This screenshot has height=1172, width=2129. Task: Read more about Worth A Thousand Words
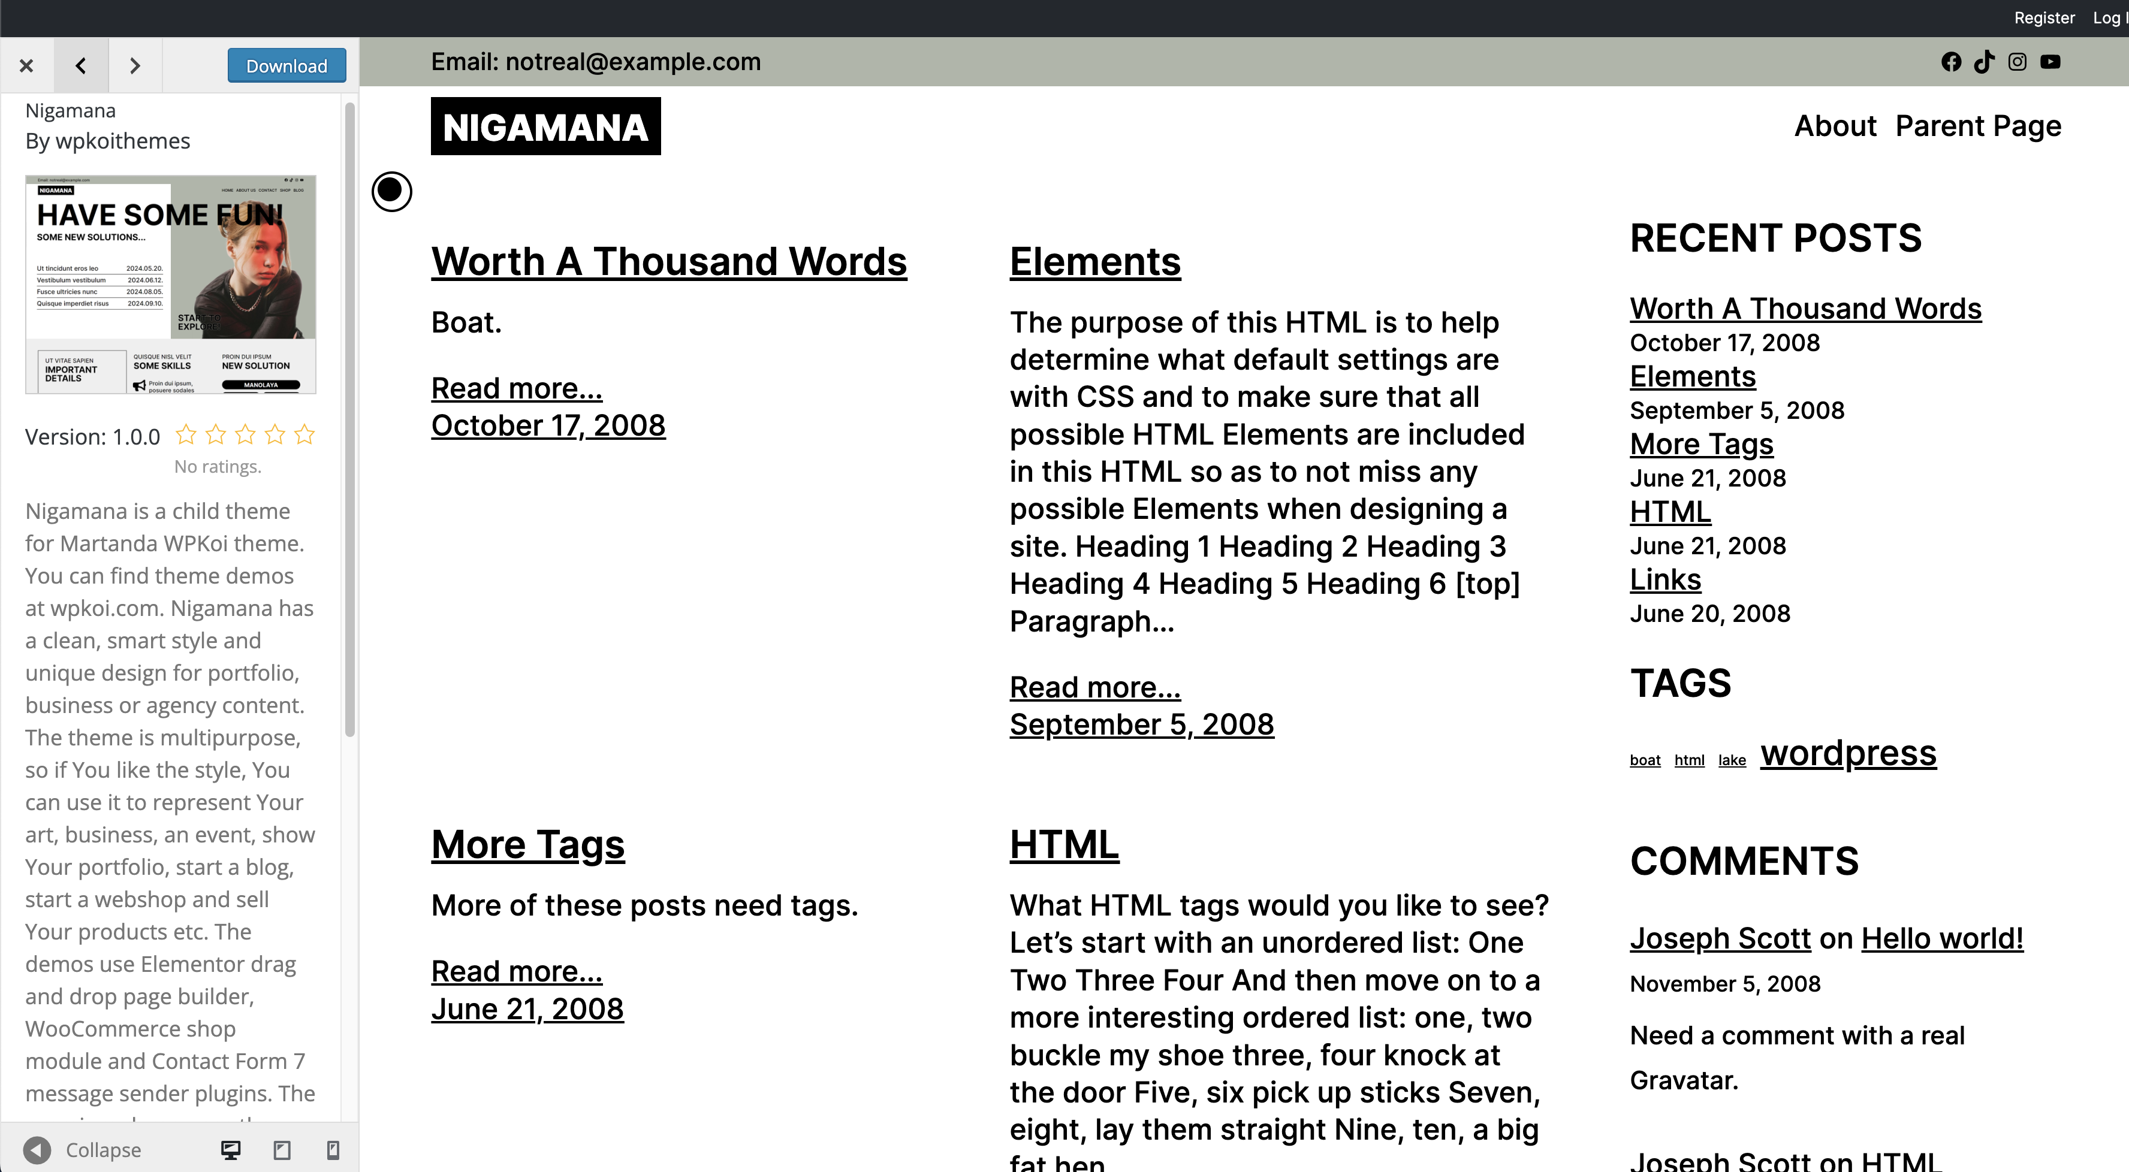(x=515, y=387)
